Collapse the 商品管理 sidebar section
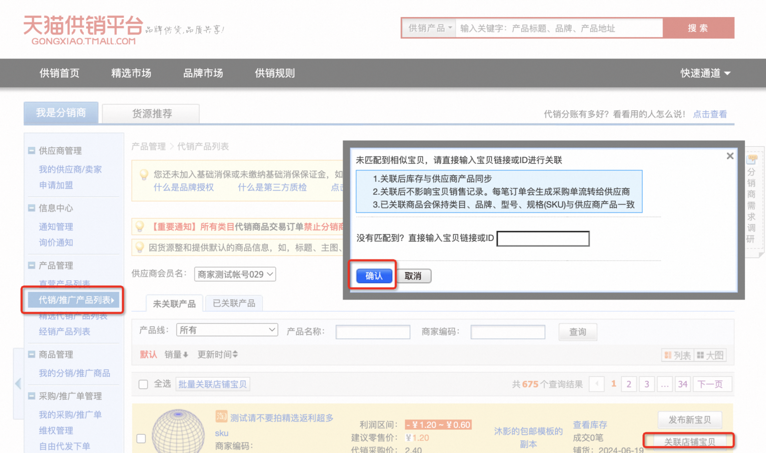 point(32,354)
